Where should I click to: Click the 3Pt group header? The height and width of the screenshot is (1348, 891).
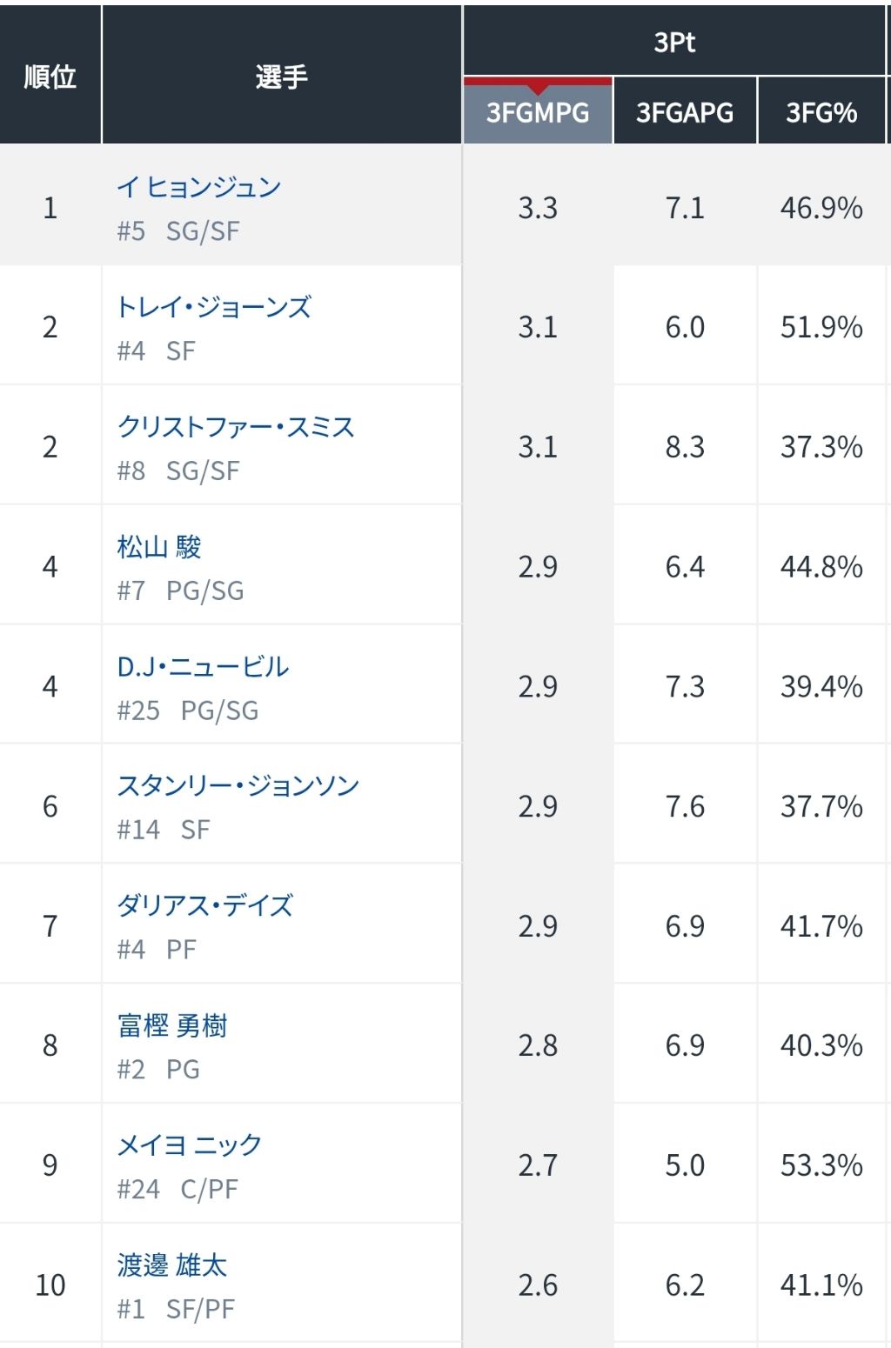674,42
